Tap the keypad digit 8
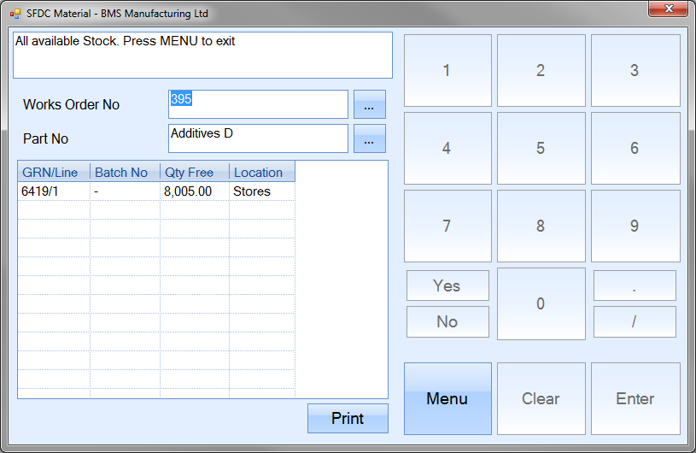The image size is (696, 453). (x=541, y=226)
